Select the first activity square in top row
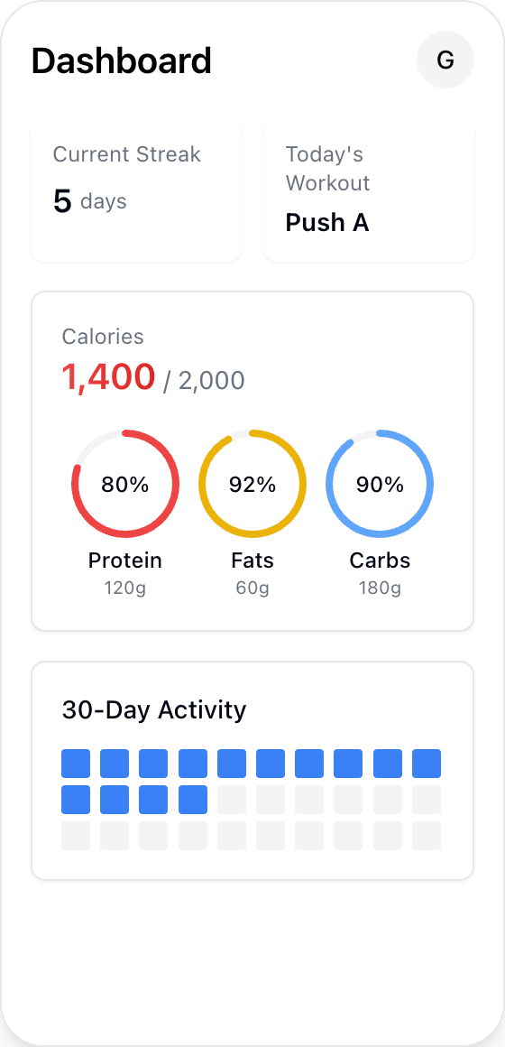The height and width of the screenshot is (1047, 505). 76,764
